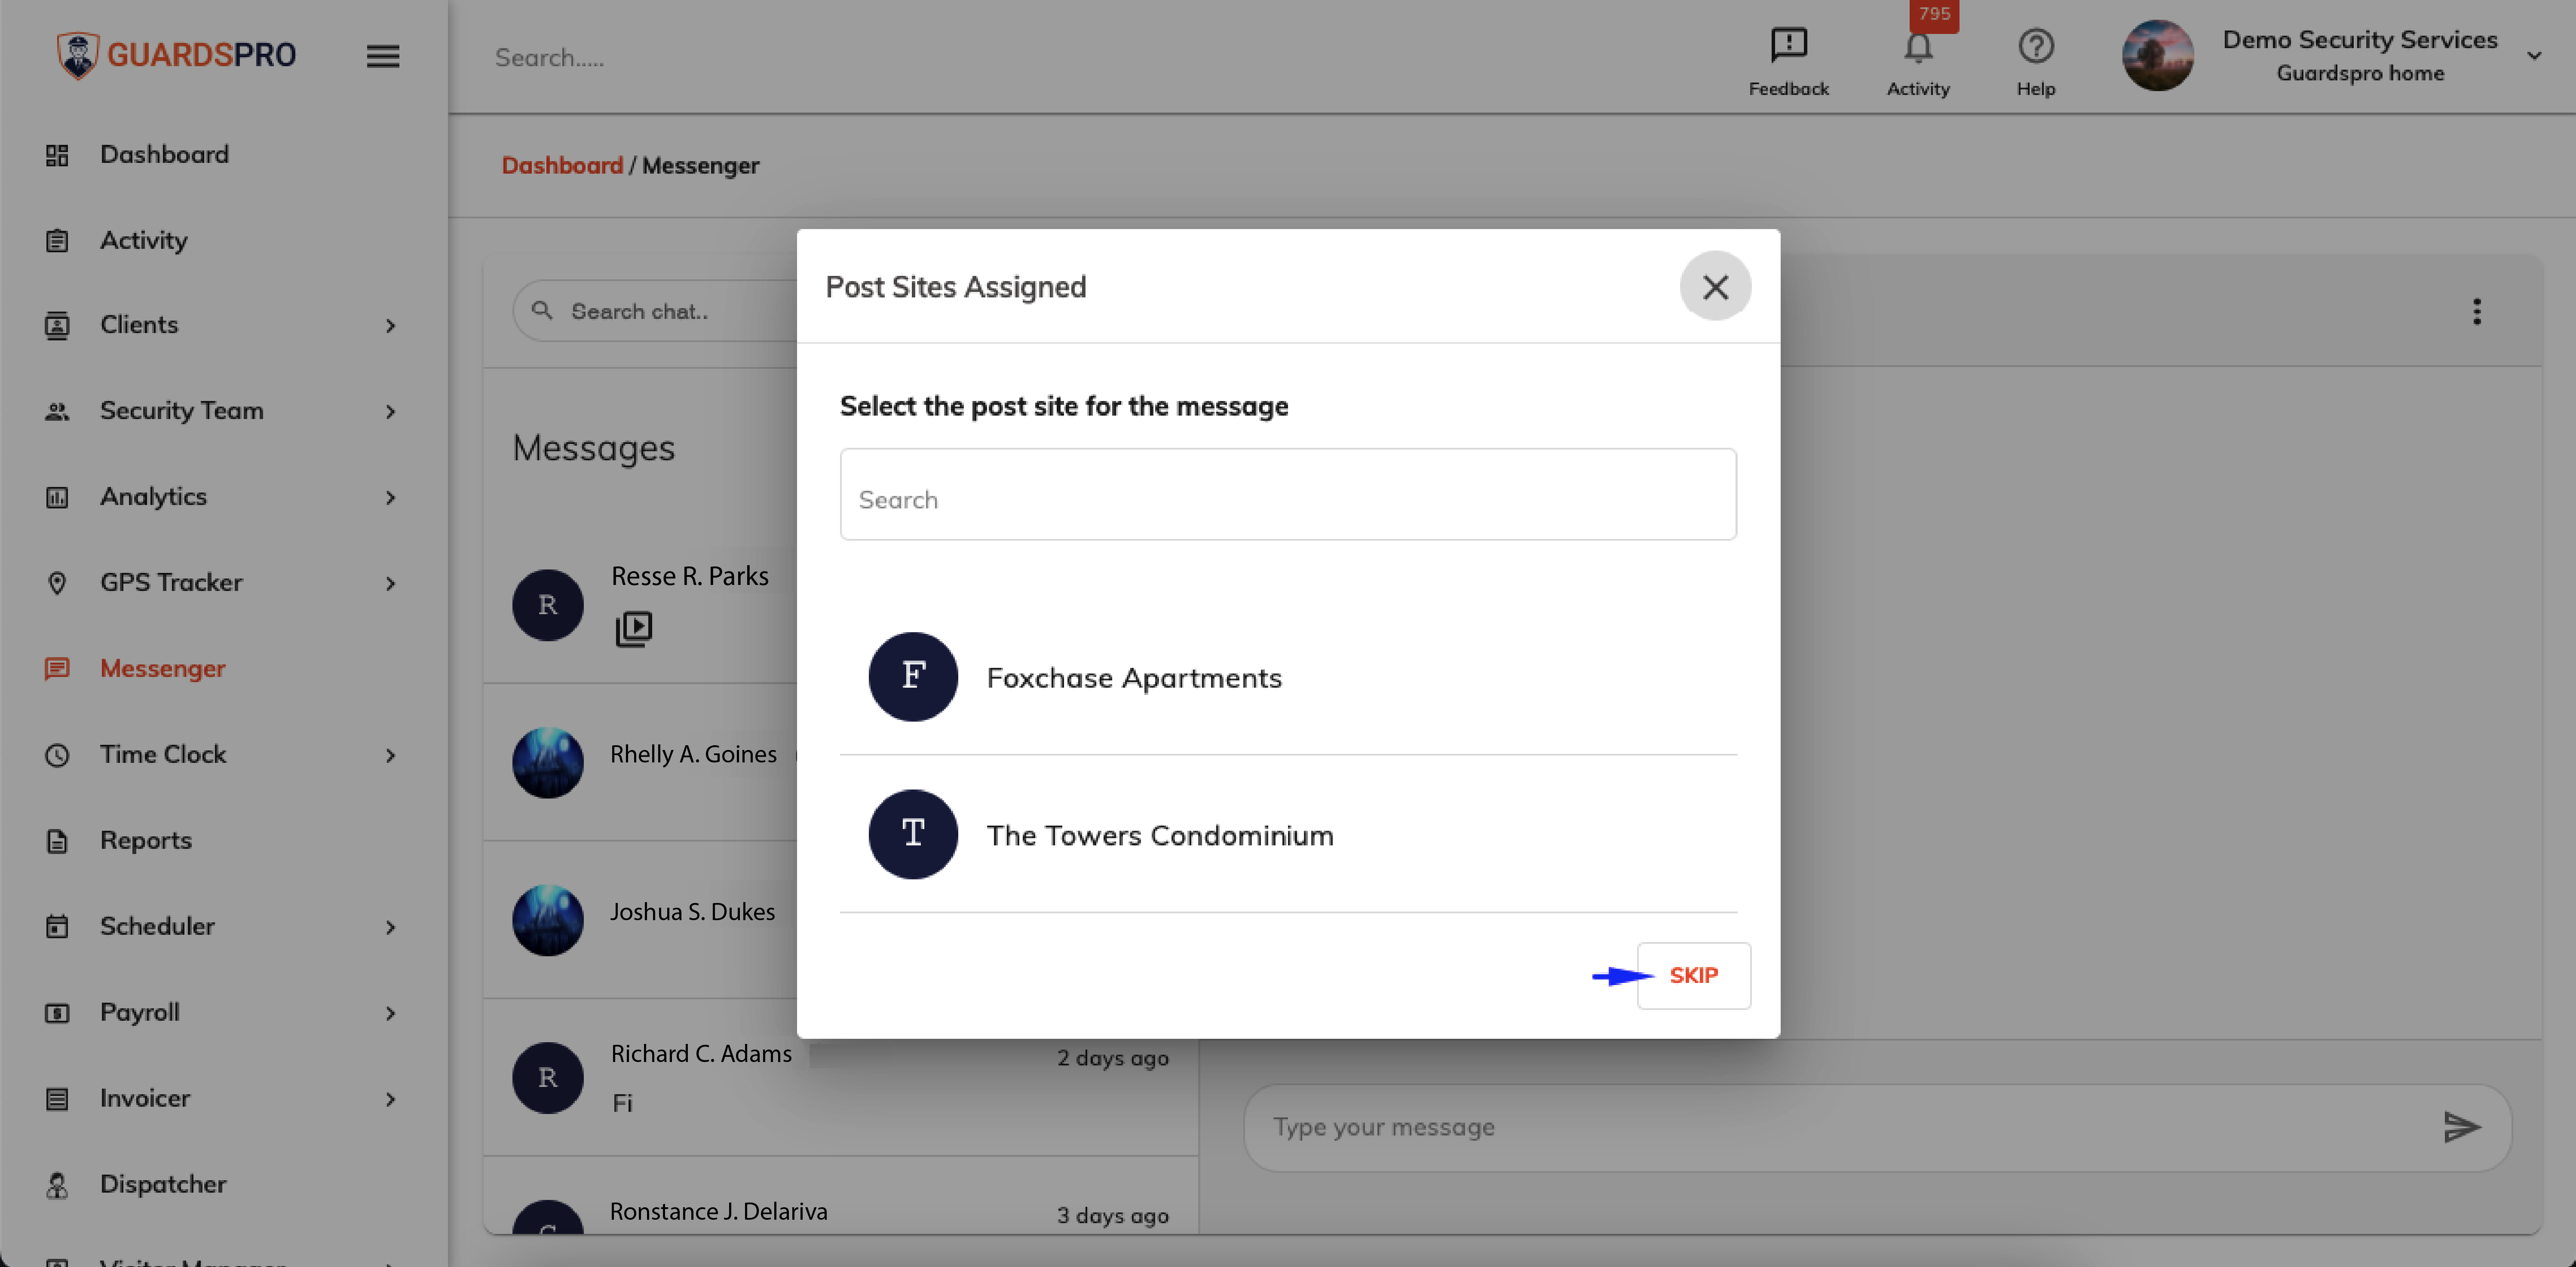Image resolution: width=2576 pixels, height=1267 pixels.
Task: Open the Feedback icon in header
Action: [1788, 45]
